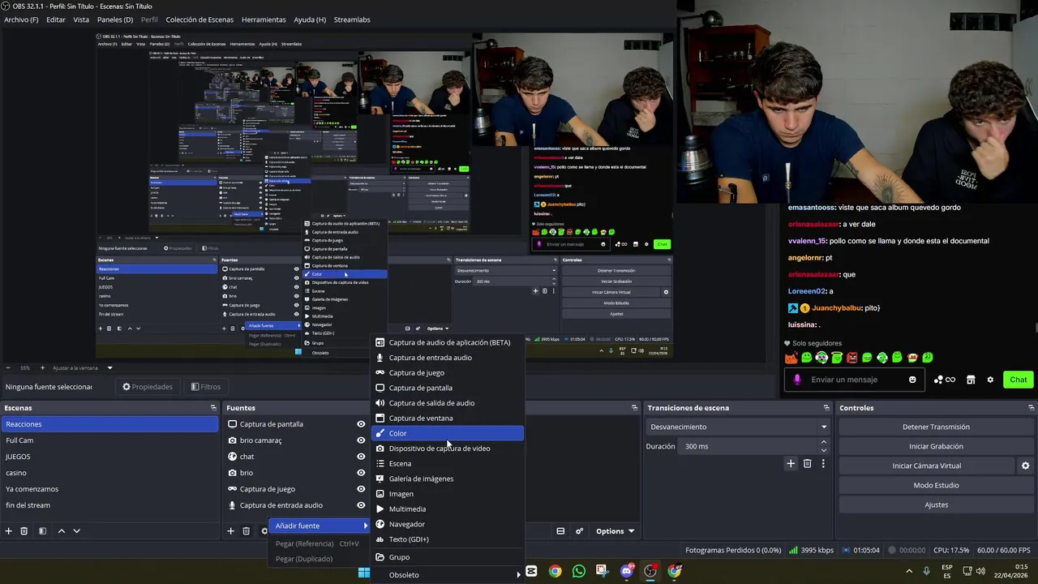
Task: Add a scene transition with the plus icon
Action: click(791, 464)
